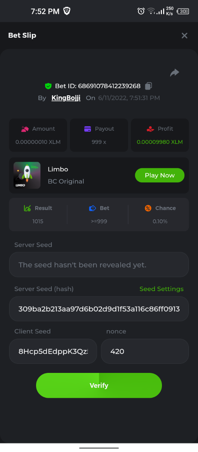Close the Bet Slip panel

pos(184,35)
